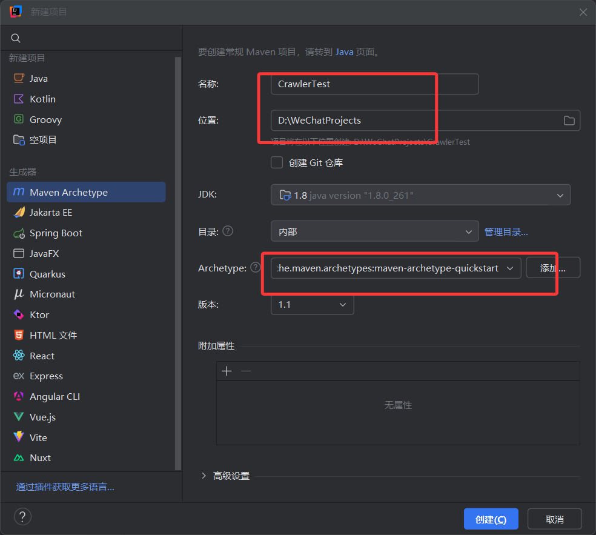Select Ktor generator
This screenshot has height=535, width=596.
(x=86, y=315)
